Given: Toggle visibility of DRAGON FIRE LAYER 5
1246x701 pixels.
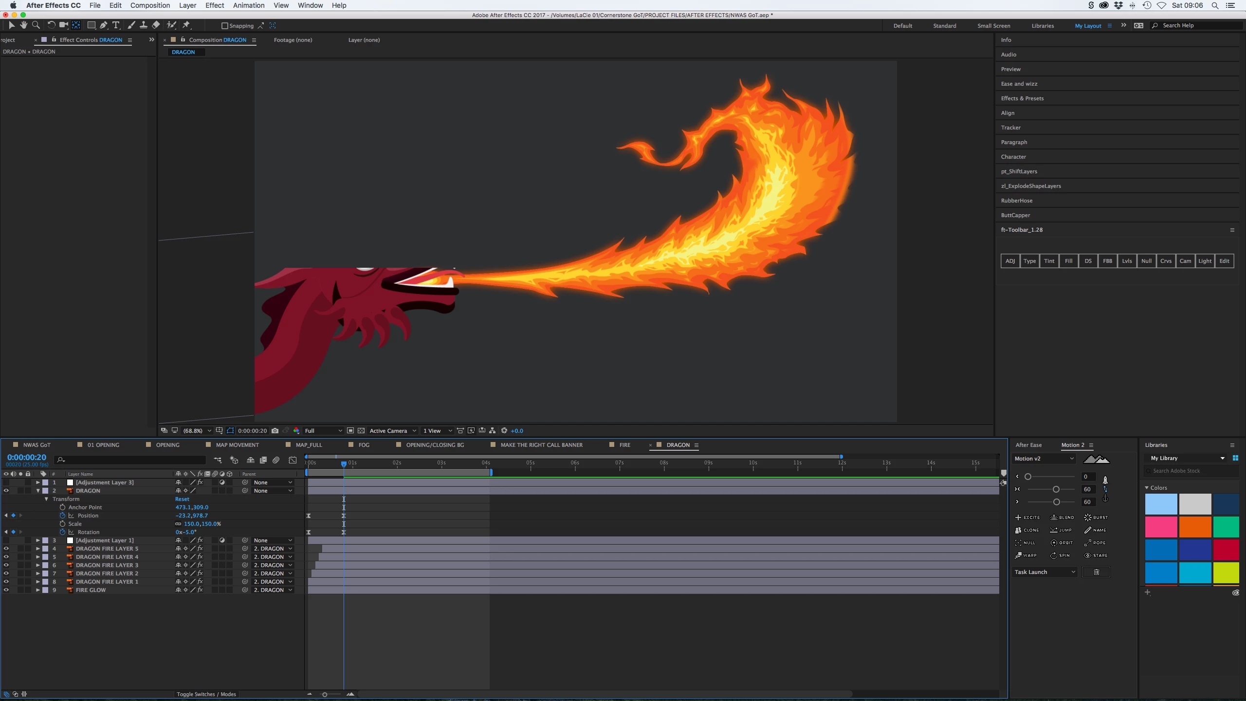Looking at the screenshot, I should coord(6,549).
